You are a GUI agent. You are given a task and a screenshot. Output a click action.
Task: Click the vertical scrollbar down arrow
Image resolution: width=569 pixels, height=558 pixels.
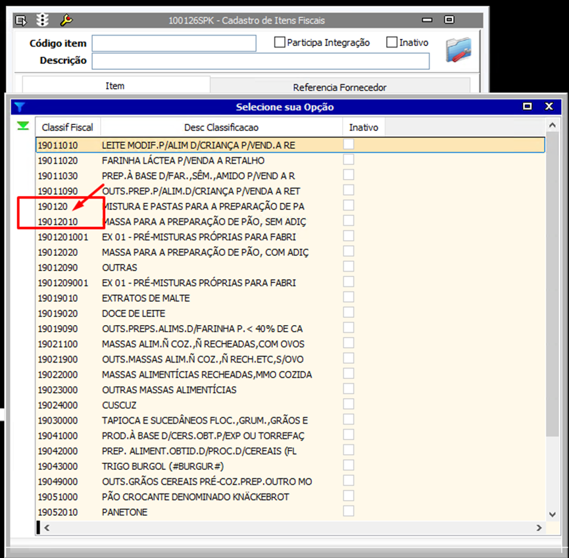(553, 514)
